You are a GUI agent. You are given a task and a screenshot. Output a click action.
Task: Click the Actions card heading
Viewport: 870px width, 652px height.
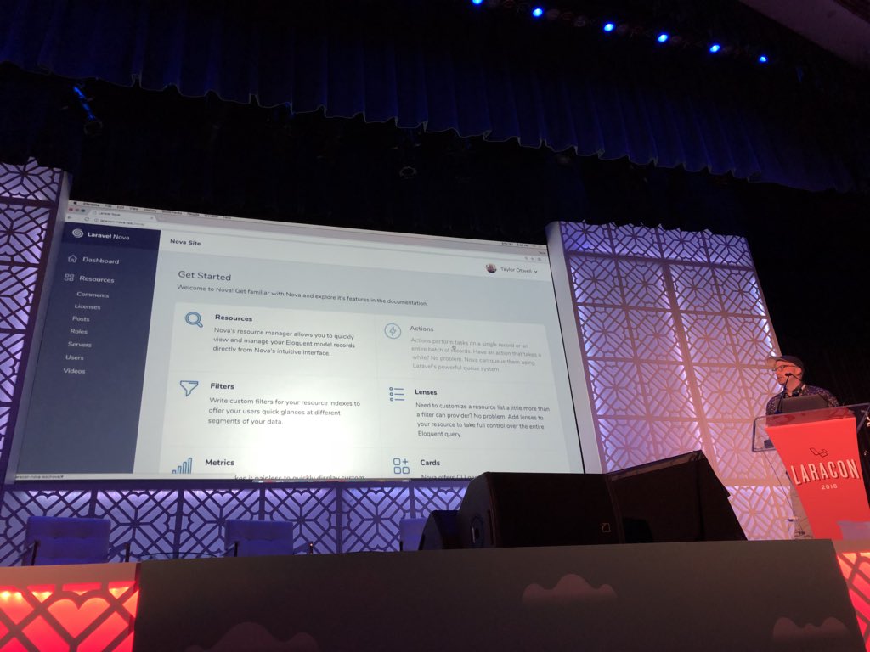click(x=421, y=329)
